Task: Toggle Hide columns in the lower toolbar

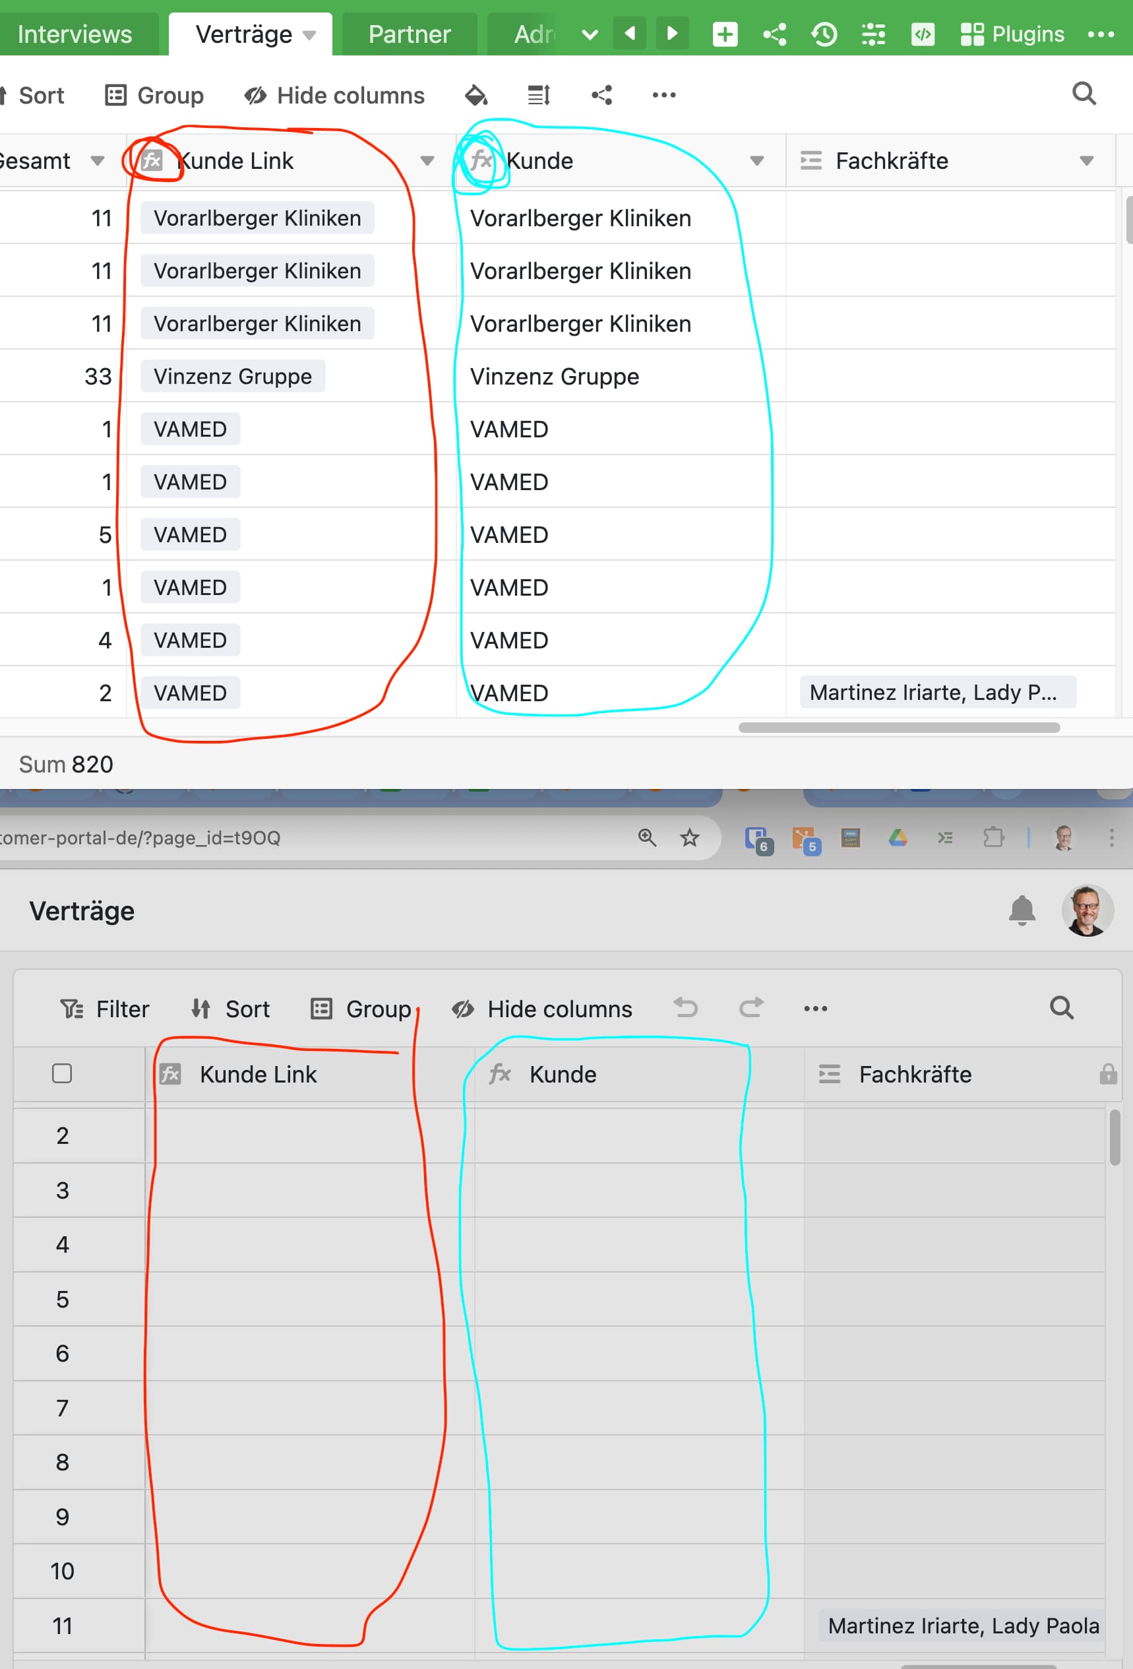Action: pos(542,1009)
